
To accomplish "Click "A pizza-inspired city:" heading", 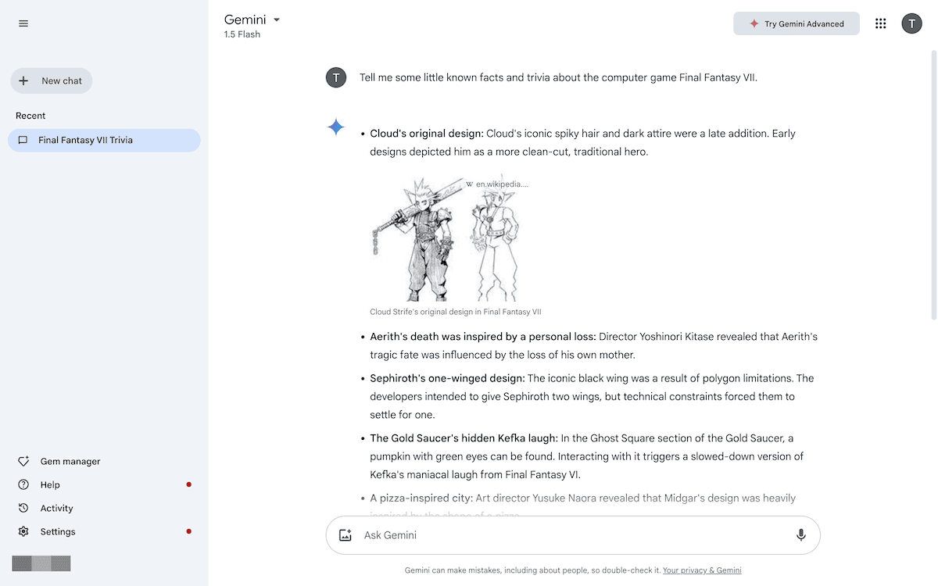I will 421,498.
